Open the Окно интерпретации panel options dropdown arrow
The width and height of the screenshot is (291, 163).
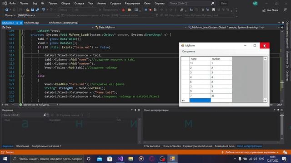coord(275,110)
